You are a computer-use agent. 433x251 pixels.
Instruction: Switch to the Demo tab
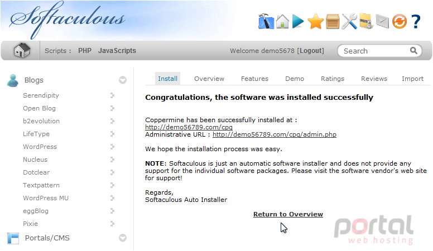(x=295, y=79)
